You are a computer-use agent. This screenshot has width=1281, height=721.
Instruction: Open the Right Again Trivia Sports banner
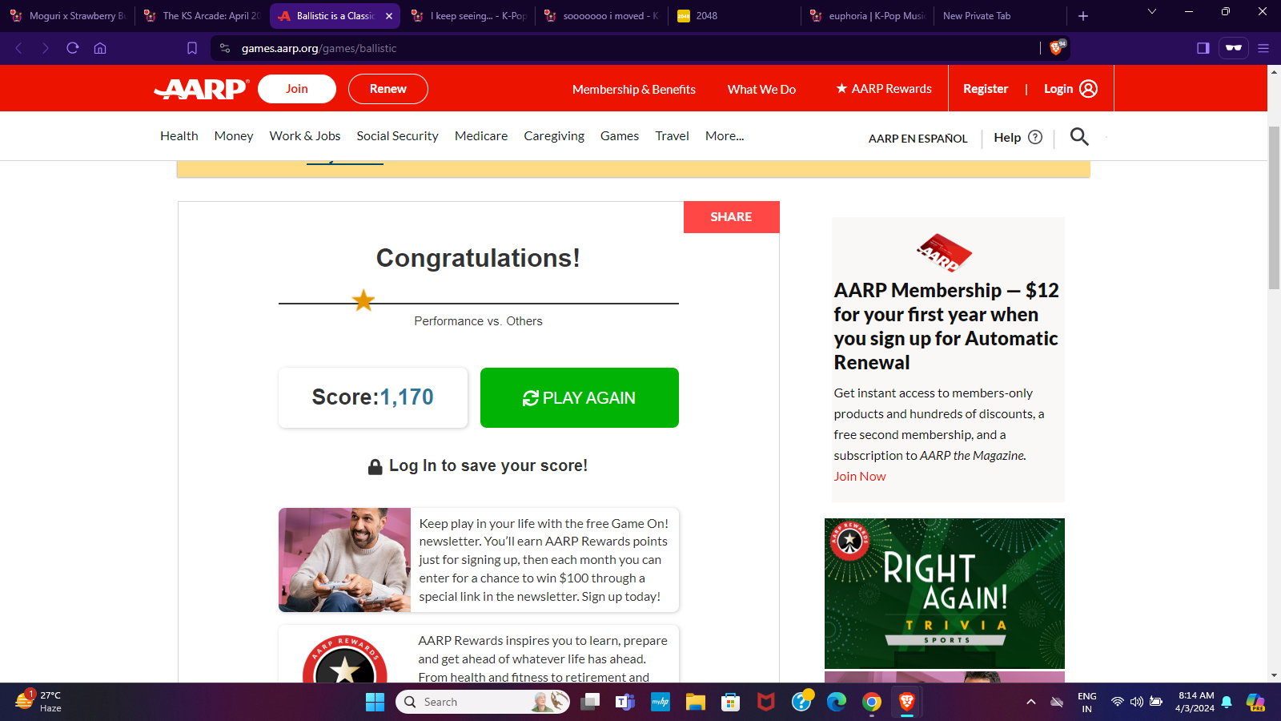coord(945,594)
